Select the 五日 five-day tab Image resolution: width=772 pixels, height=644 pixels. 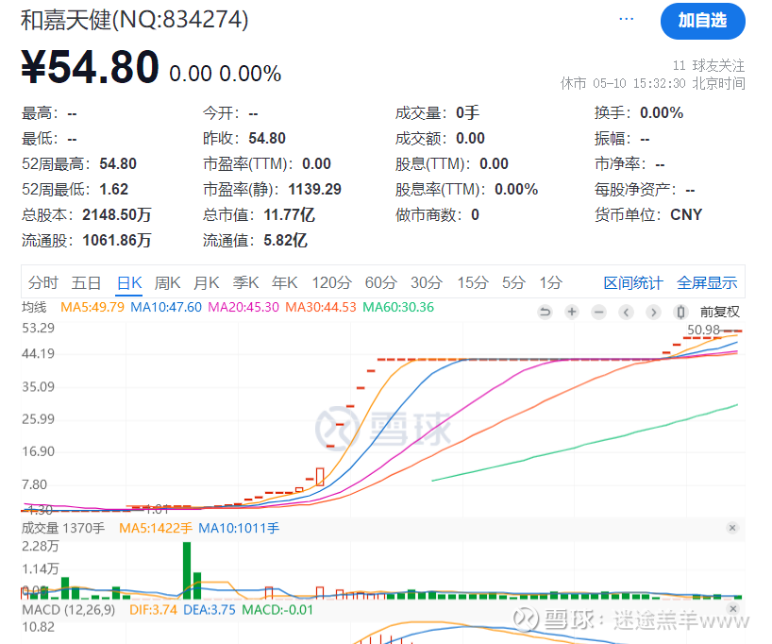(x=86, y=282)
